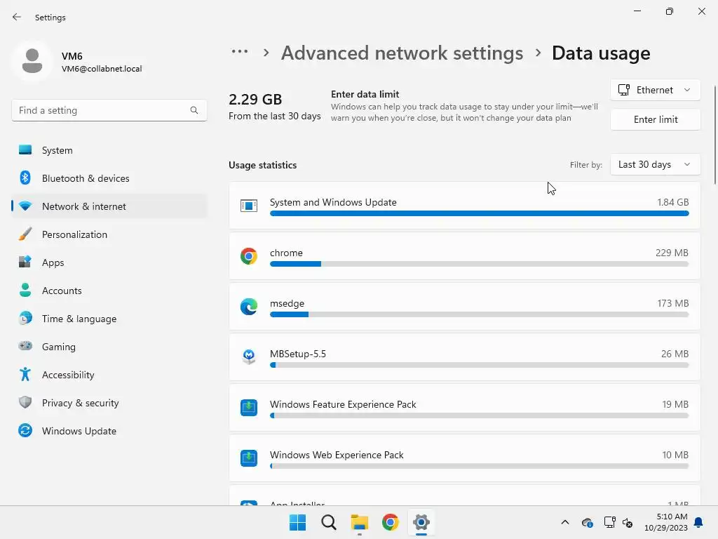Open File Explorer from the taskbar
The image size is (718, 539).
coord(360,522)
